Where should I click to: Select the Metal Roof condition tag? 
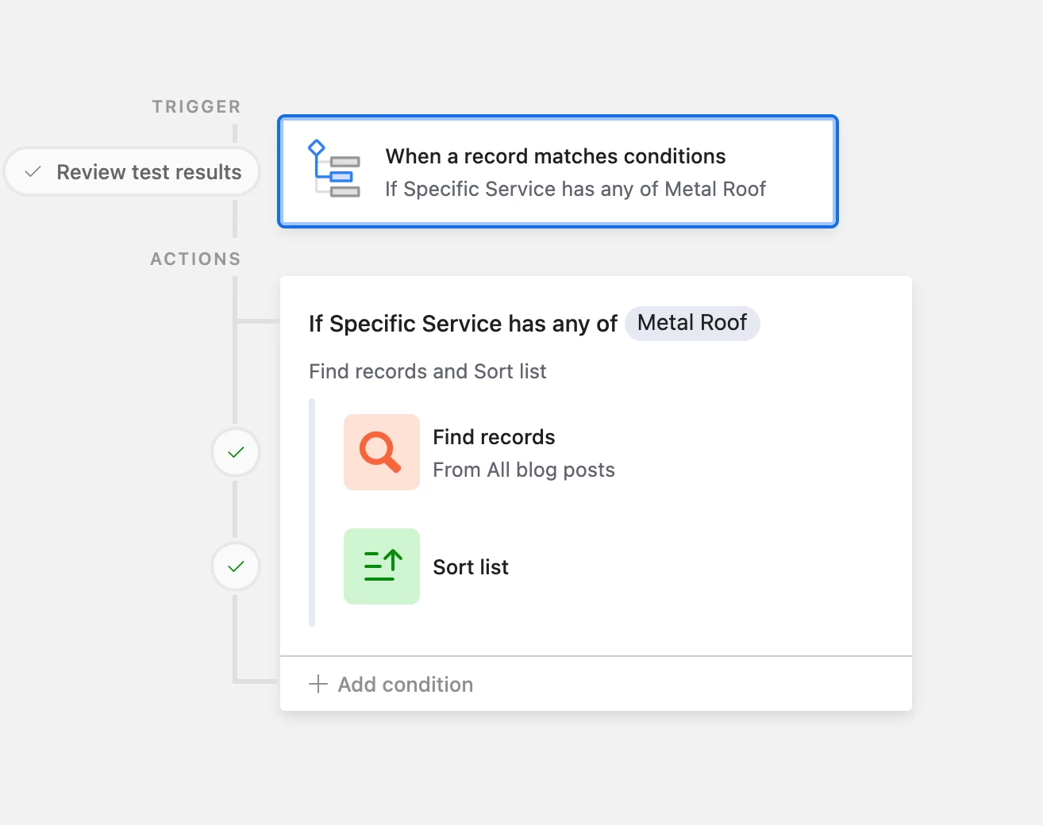pos(691,323)
